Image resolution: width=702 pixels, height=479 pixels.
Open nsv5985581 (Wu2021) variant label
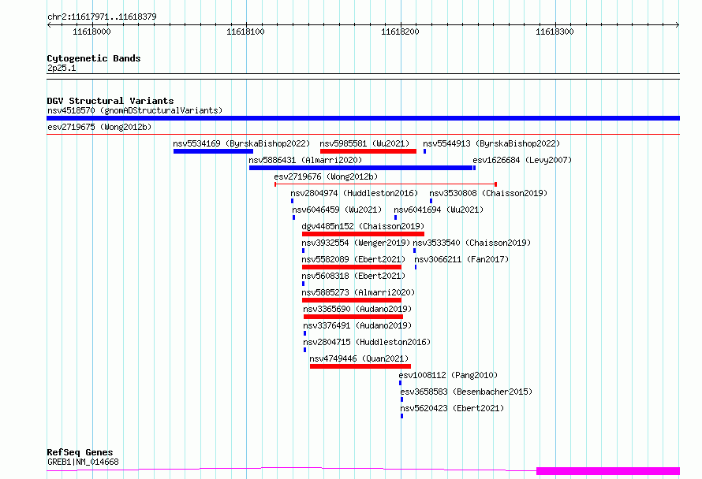point(364,143)
